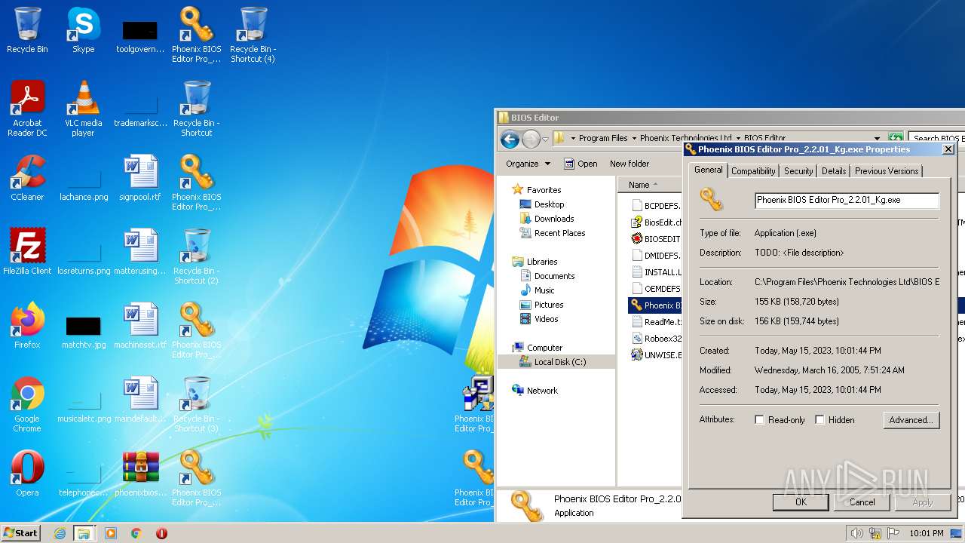Open the Recycle Bin desktop icon
This screenshot has height=543, width=965.
click(27, 30)
